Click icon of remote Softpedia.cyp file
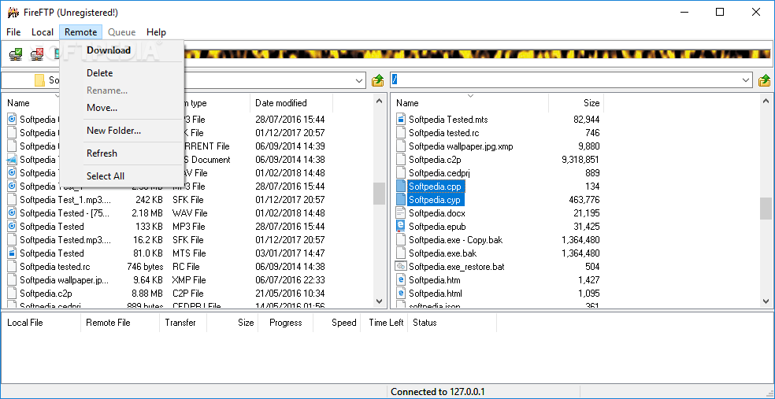775x399 pixels. [x=401, y=200]
